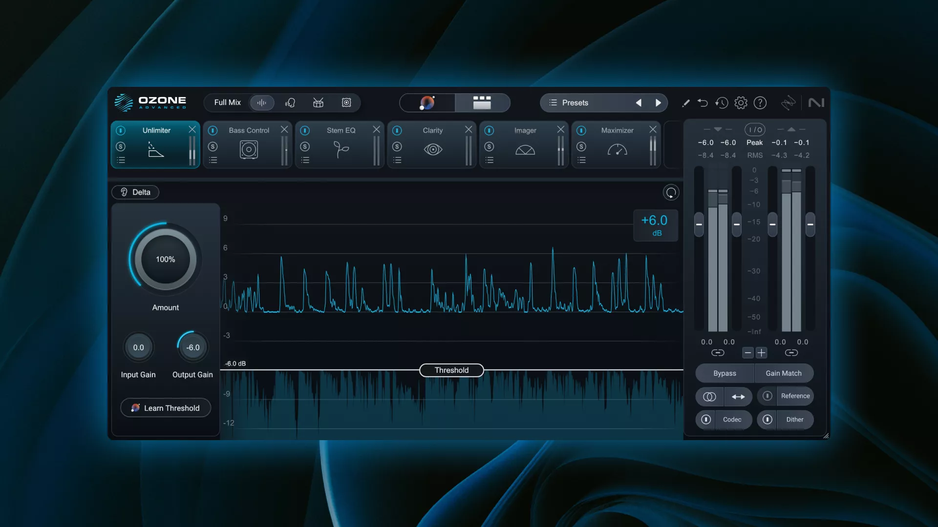Select the Vocal stem listening icon
The height and width of the screenshot is (527, 938).
(290, 102)
